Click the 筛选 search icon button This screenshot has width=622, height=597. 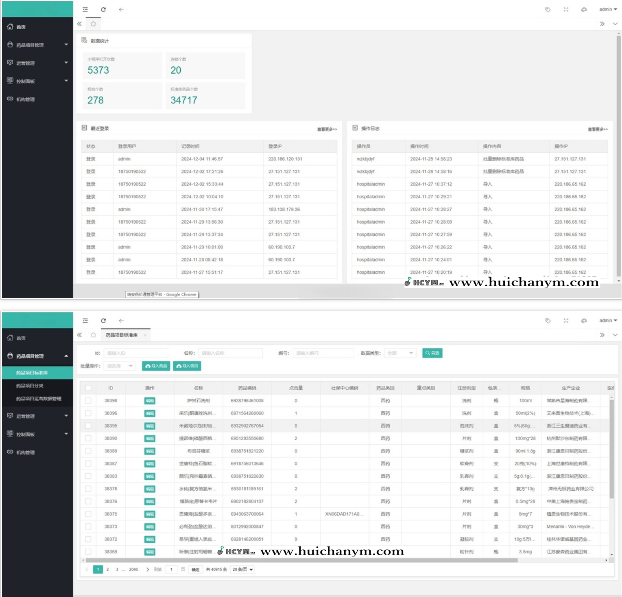coord(432,353)
